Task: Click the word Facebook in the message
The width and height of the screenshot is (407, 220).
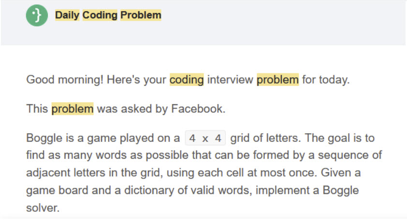Action: point(198,109)
